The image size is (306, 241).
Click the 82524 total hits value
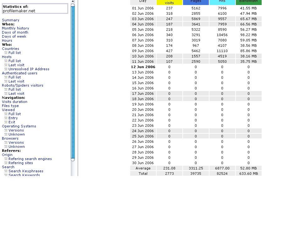pyautogui.click(x=222, y=174)
